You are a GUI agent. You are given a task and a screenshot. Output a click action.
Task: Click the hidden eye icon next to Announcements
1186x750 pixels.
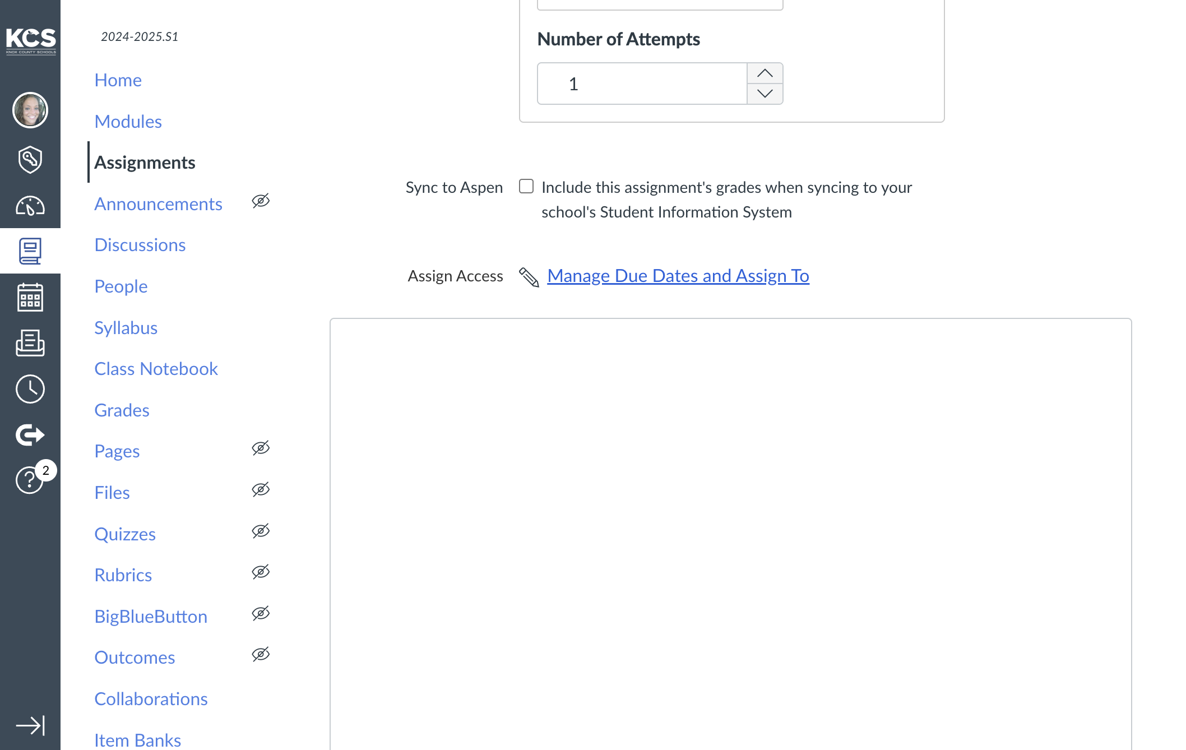pyautogui.click(x=261, y=201)
